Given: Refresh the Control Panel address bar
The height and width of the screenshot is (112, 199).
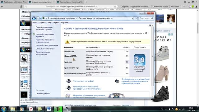Looking at the screenshot, I should click(136, 18).
